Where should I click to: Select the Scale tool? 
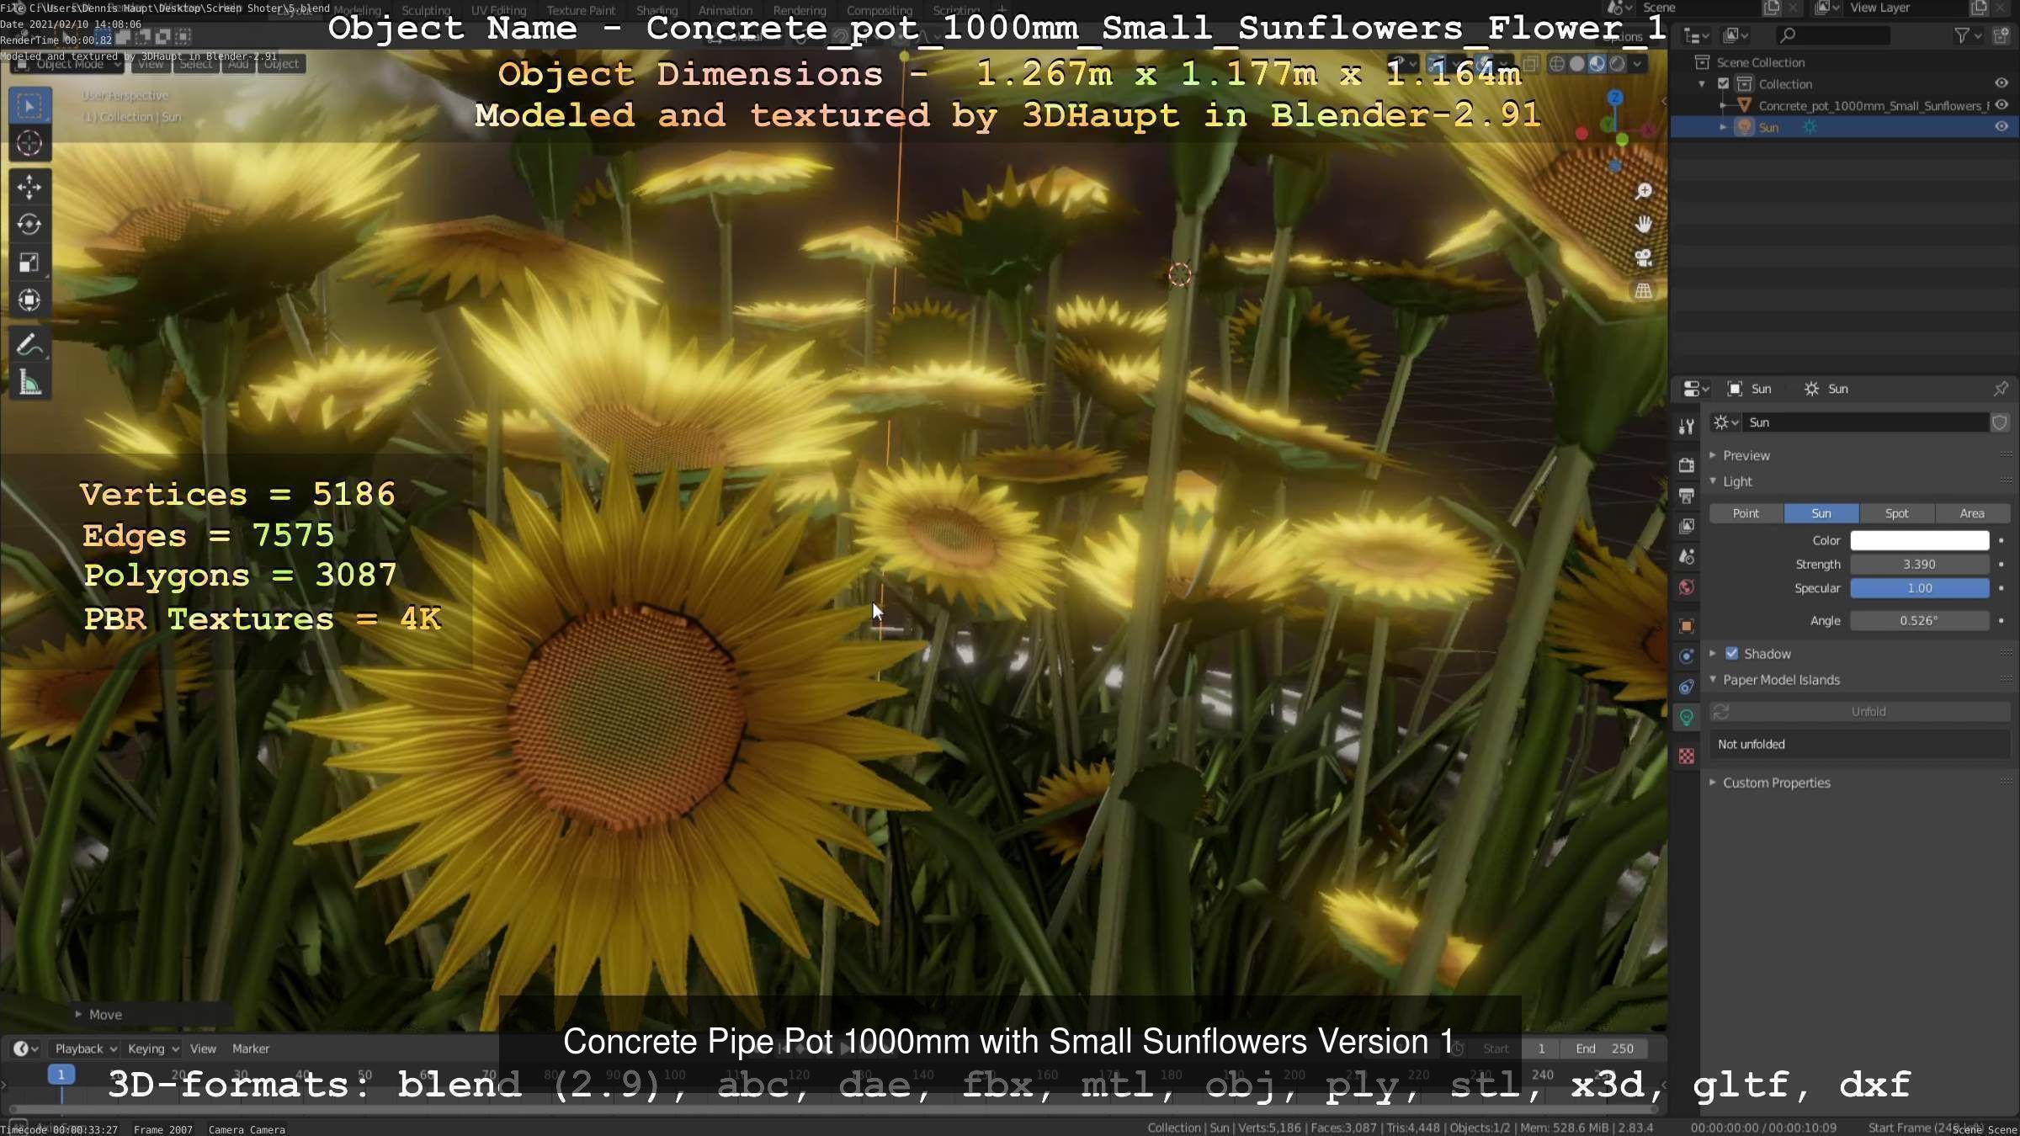pos(29,263)
